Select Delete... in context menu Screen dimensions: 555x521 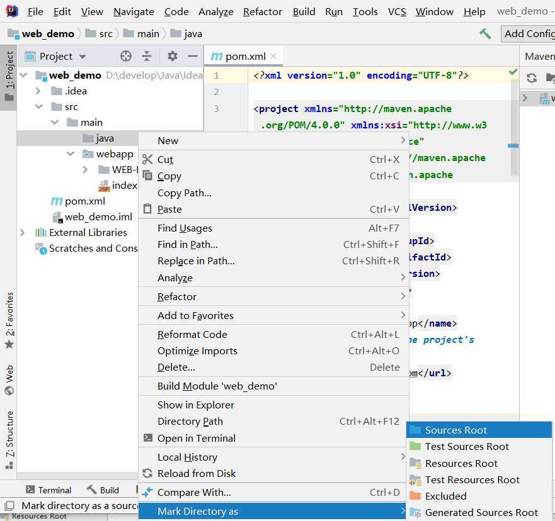coord(273,367)
